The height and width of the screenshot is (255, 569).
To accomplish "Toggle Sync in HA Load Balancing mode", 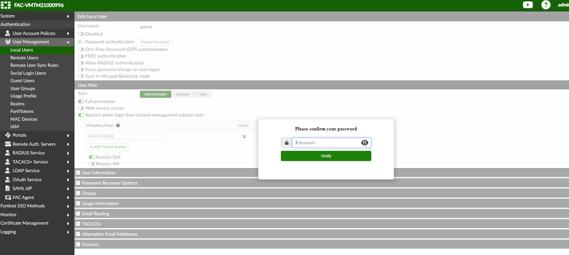I will pos(81,76).
